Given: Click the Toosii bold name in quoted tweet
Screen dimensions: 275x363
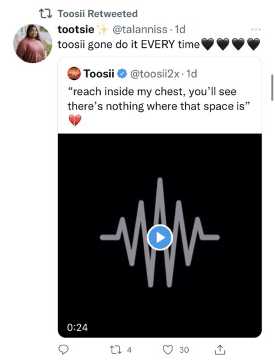Looking at the screenshot, I should pyautogui.click(x=99, y=74).
